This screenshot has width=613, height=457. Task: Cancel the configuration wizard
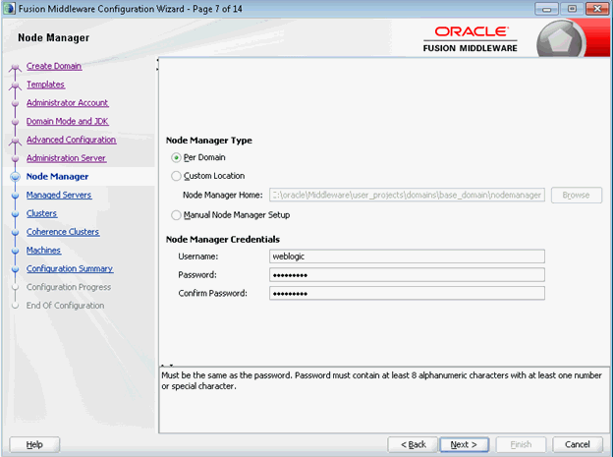578,444
